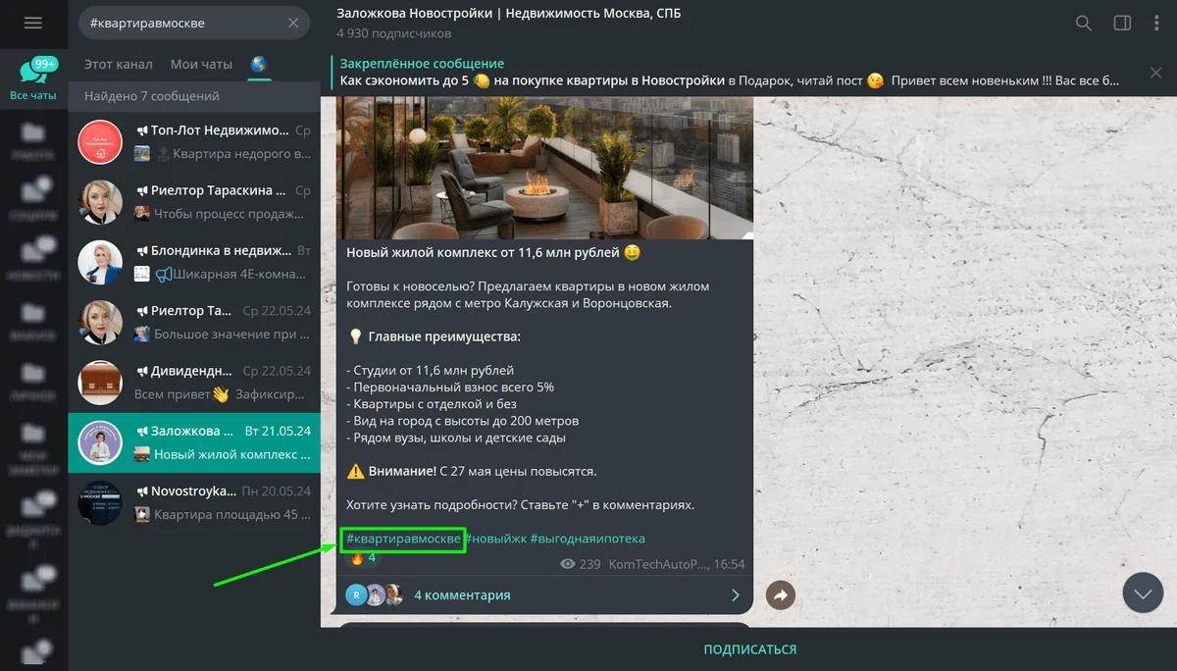Click the comments chevron arrow

tap(736, 594)
